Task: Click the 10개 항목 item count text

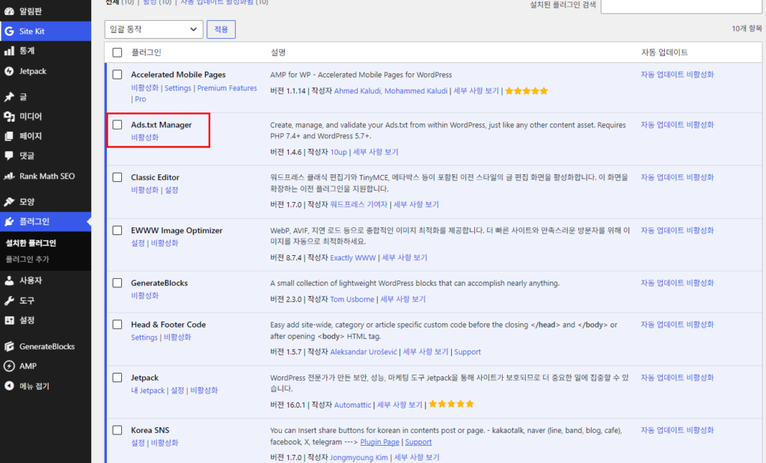Action: [x=747, y=29]
